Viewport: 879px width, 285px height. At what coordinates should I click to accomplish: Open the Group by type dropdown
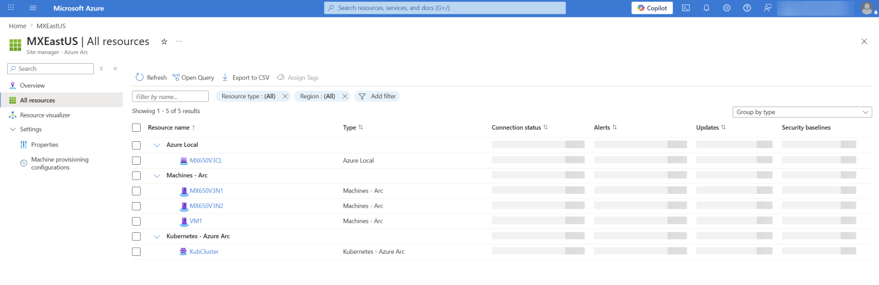tap(802, 112)
